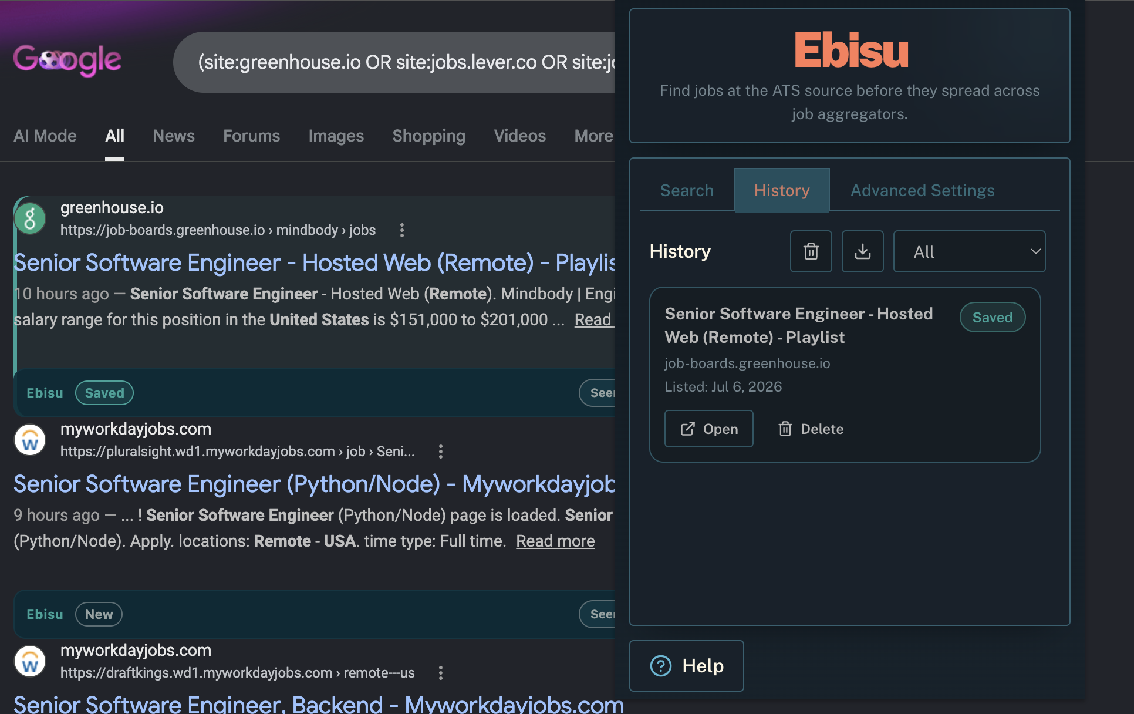Open the three-dot menu for the greenhouse.io result
The image size is (1134, 714).
click(402, 230)
